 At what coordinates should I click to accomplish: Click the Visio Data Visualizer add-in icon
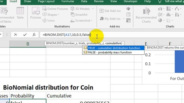pyautogui.click(x=129, y=9)
